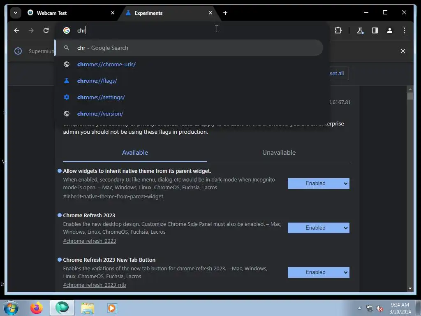Click the globe icon beside chrome://chrome-urls/
Image resolution: width=421 pixels, height=316 pixels.
(x=67, y=64)
